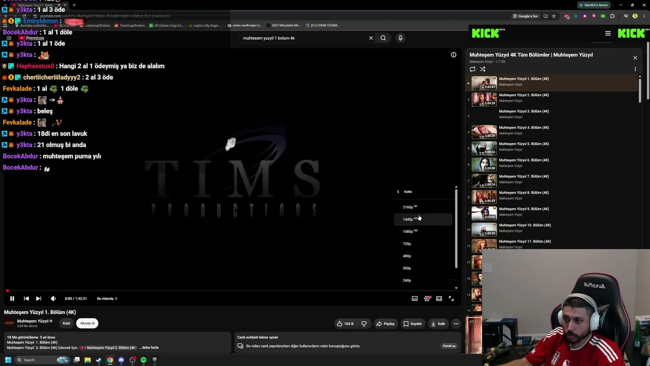Dislike the video

click(364, 324)
